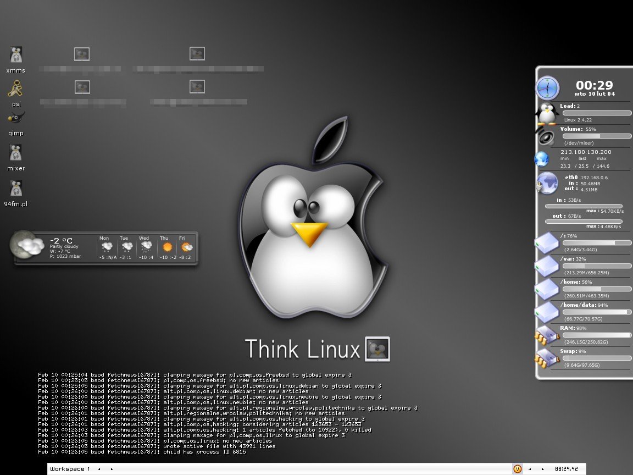Click the disk icon for the / partition
Viewport: 633px width, 475px height.
(547, 243)
